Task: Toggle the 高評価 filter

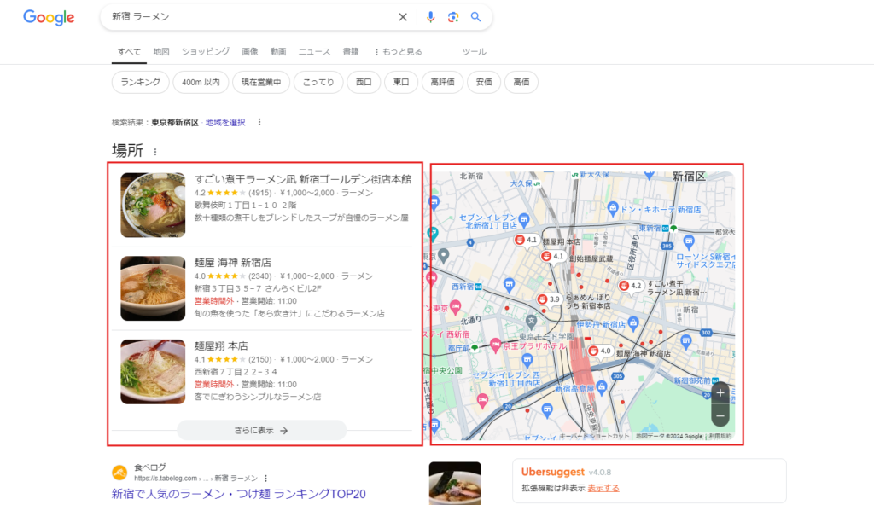Action: (x=443, y=82)
